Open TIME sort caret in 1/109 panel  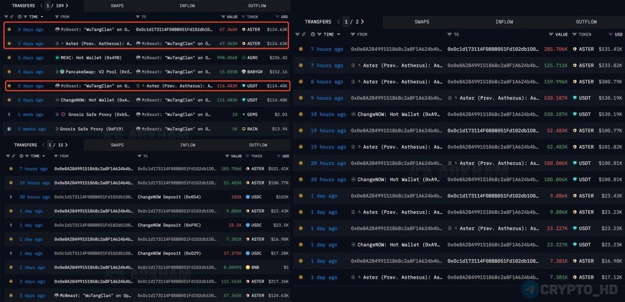[42, 17]
